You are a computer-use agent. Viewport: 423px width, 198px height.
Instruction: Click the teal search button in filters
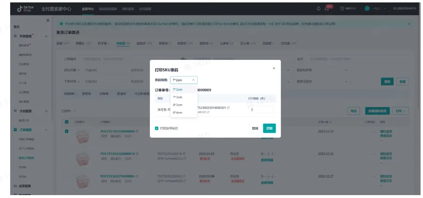(387, 82)
